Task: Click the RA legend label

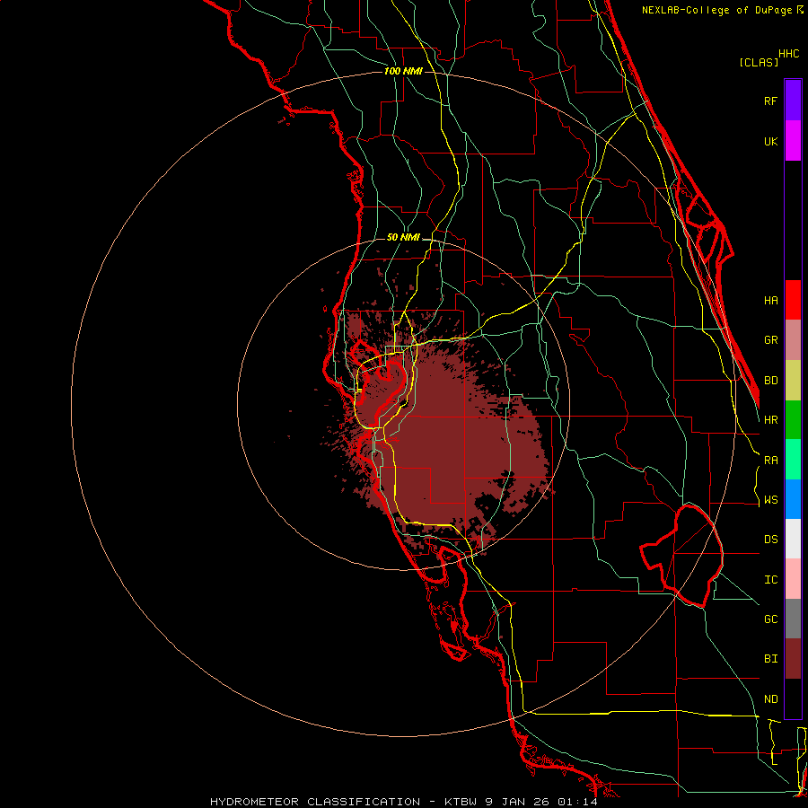Action: pos(770,461)
